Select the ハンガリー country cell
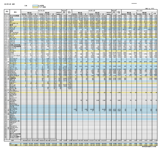 [x=15, y=65]
